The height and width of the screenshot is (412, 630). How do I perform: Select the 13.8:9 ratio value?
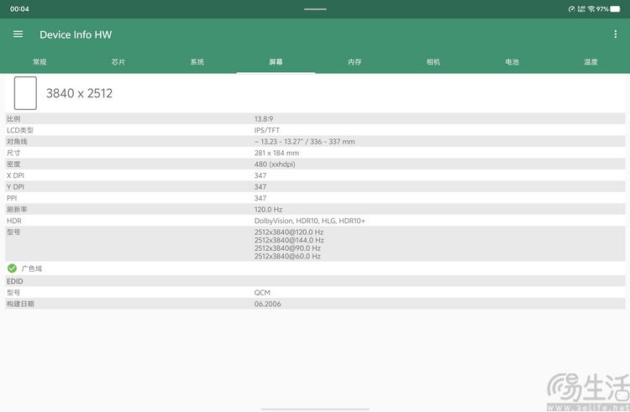tap(264, 119)
